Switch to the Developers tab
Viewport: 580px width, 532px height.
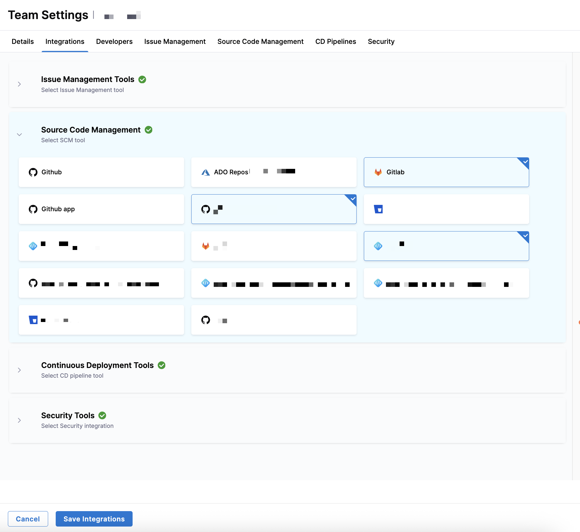tap(114, 41)
